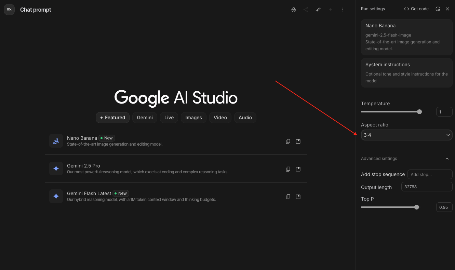
Task: Open docs icon for Nano Banana row
Action: [298, 141]
